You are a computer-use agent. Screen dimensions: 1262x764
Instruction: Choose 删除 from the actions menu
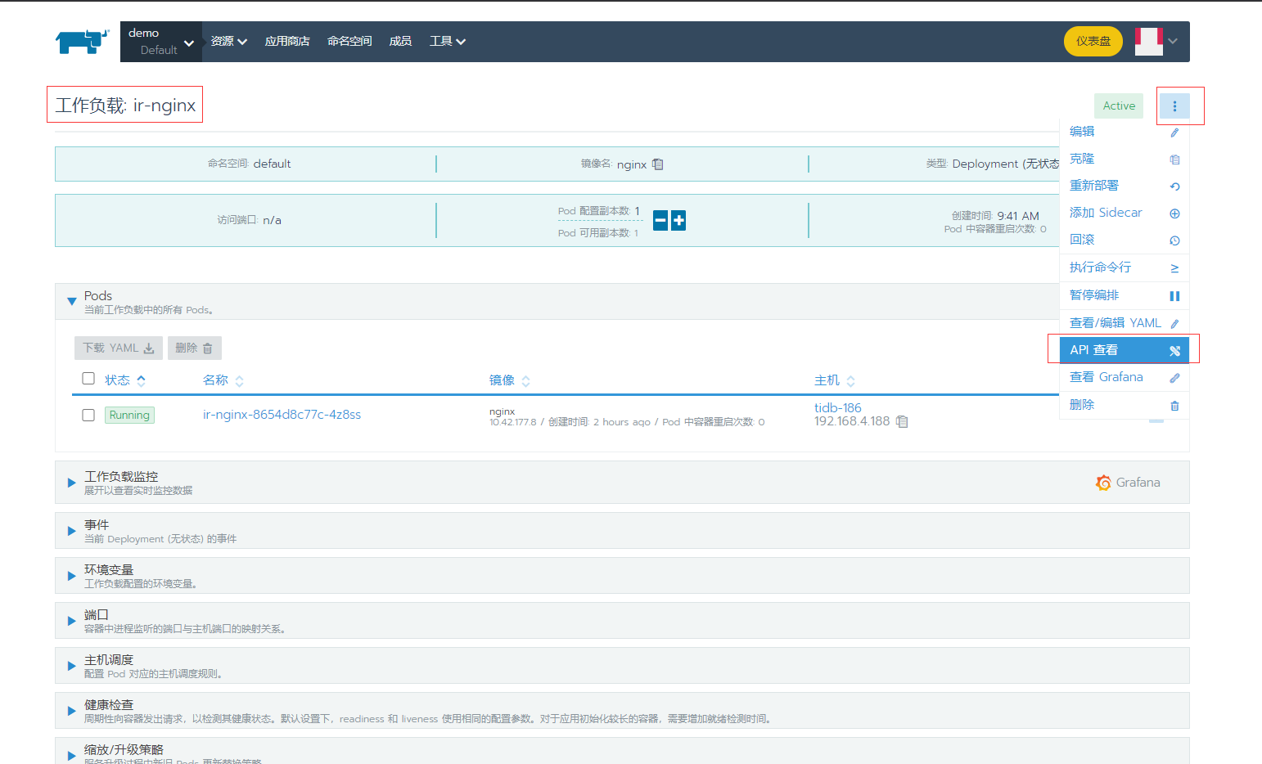click(x=1125, y=405)
